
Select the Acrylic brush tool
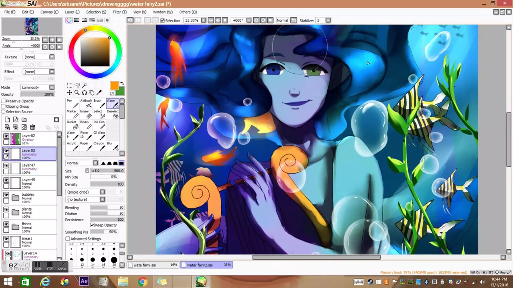[x=72, y=146]
